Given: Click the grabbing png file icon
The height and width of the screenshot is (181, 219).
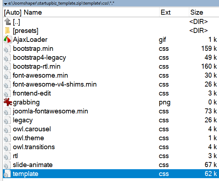Looking at the screenshot, I should (x=7, y=102).
